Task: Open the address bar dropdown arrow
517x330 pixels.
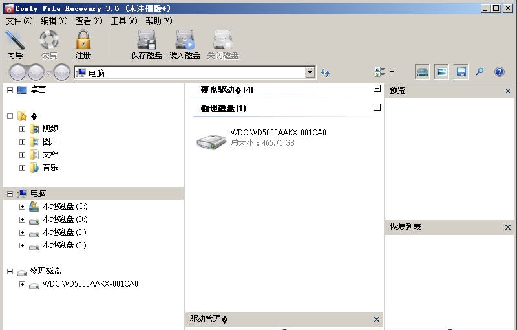Action: [x=310, y=72]
